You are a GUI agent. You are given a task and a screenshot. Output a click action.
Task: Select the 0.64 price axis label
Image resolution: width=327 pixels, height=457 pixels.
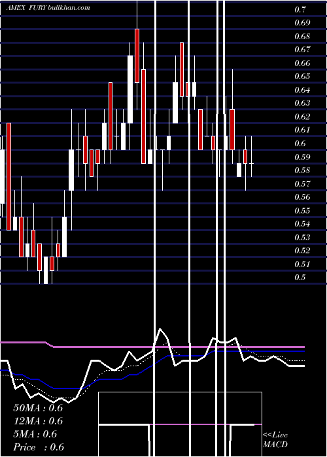(302, 90)
